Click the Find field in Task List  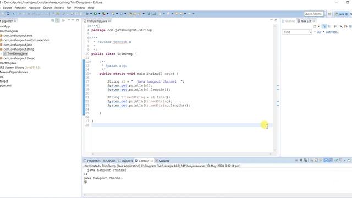click(x=296, y=32)
